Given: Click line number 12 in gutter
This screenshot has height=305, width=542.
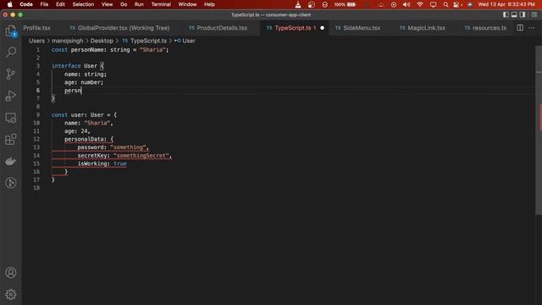Looking at the screenshot, I should point(36,139).
